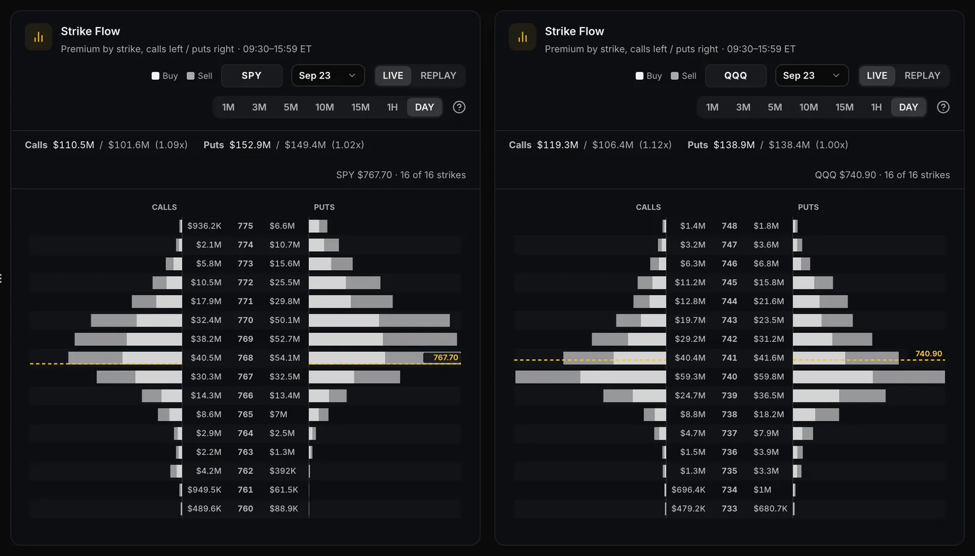Switch QQQ panel to REPLAY mode
The image size is (975, 556).
pyautogui.click(x=922, y=76)
